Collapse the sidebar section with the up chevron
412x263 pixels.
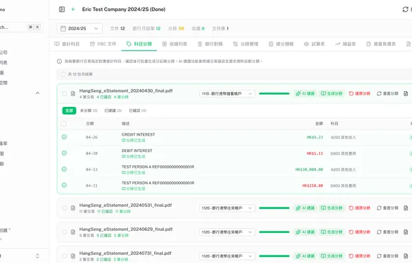[38, 93]
